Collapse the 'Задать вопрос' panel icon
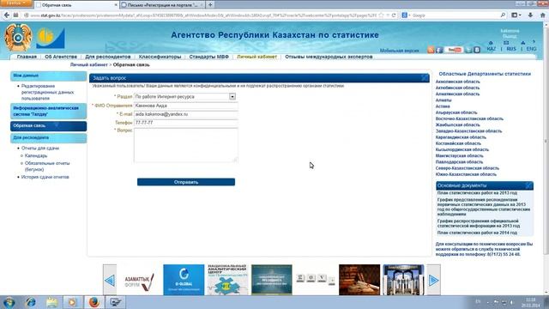This screenshot has height=309, width=549. click(425, 78)
